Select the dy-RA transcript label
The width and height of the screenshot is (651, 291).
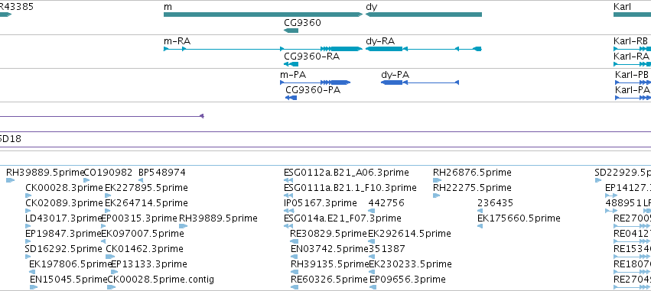(x=380, y=41)
